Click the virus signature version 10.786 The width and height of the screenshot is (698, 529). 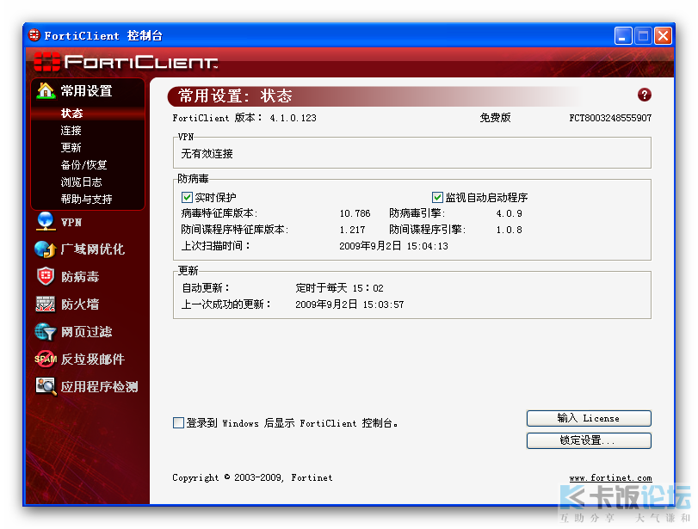pos(355,213)
